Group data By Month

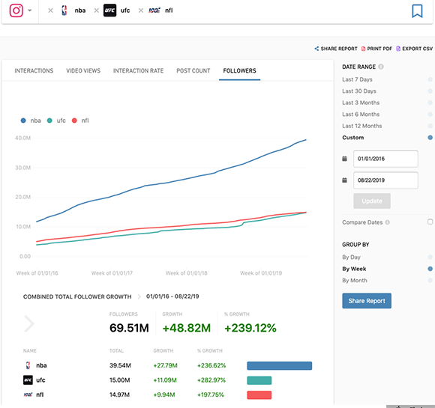click(x=355, y=281)
